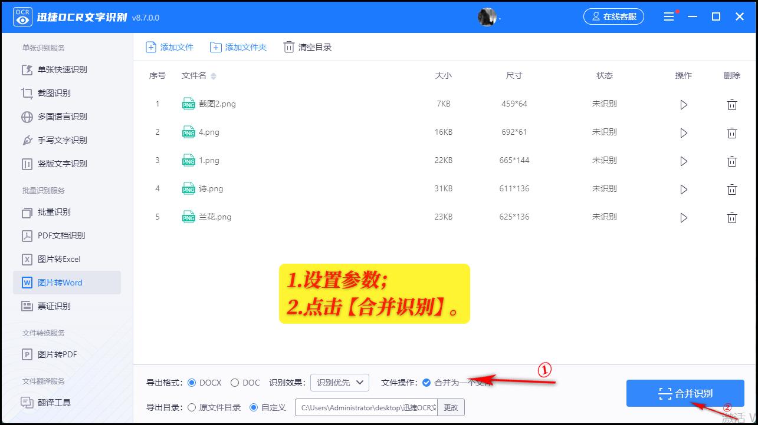Viewport: 758px width, 425px height.
Task: Open the hamburger menu at top right
Action: tap(668, 16)
